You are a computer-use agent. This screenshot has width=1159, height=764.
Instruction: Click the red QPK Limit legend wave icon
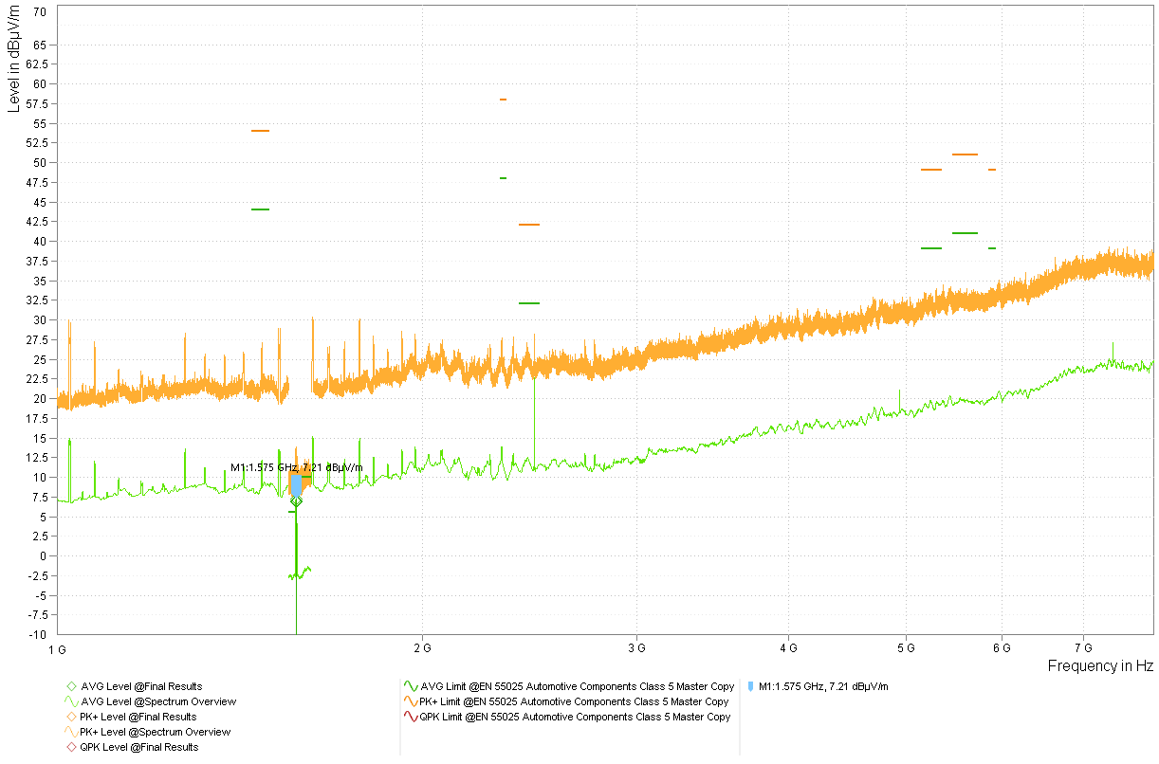point(410,717)
